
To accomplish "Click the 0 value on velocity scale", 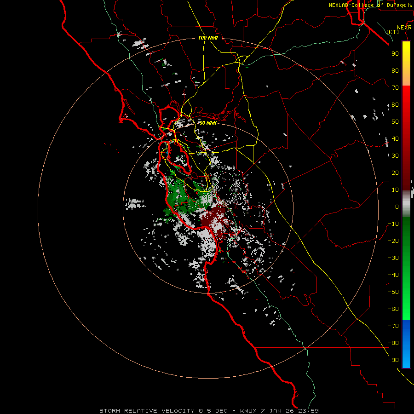I will tap(397, 207).
